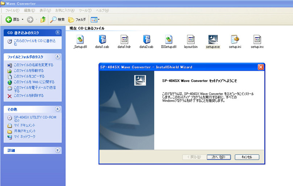Click the copy-file icon in the tasks panel
Screen dimensions: 293x186
[x=9, y=77]
